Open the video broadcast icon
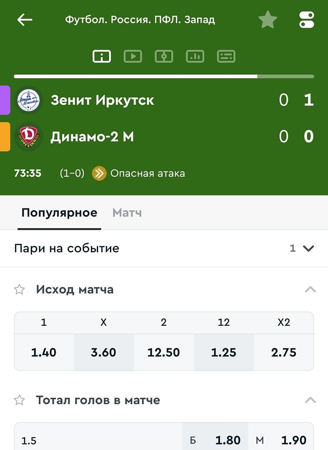Image resolution: width=328 pixels, height=450 pixels. click(x=133, y=56)
